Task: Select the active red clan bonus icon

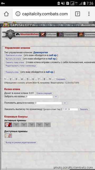Action: [x=8, y=125]
